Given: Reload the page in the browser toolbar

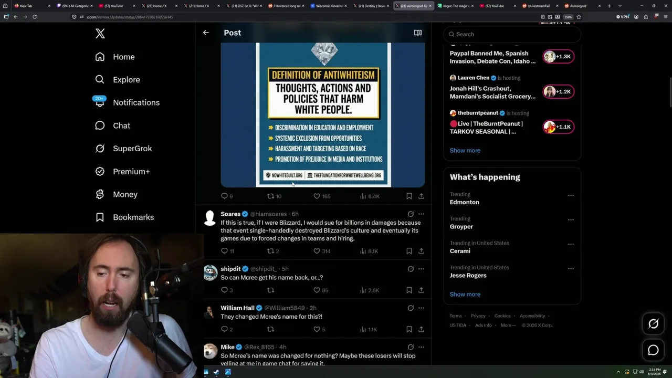Looking at the screenshot, I should (35, 17).
